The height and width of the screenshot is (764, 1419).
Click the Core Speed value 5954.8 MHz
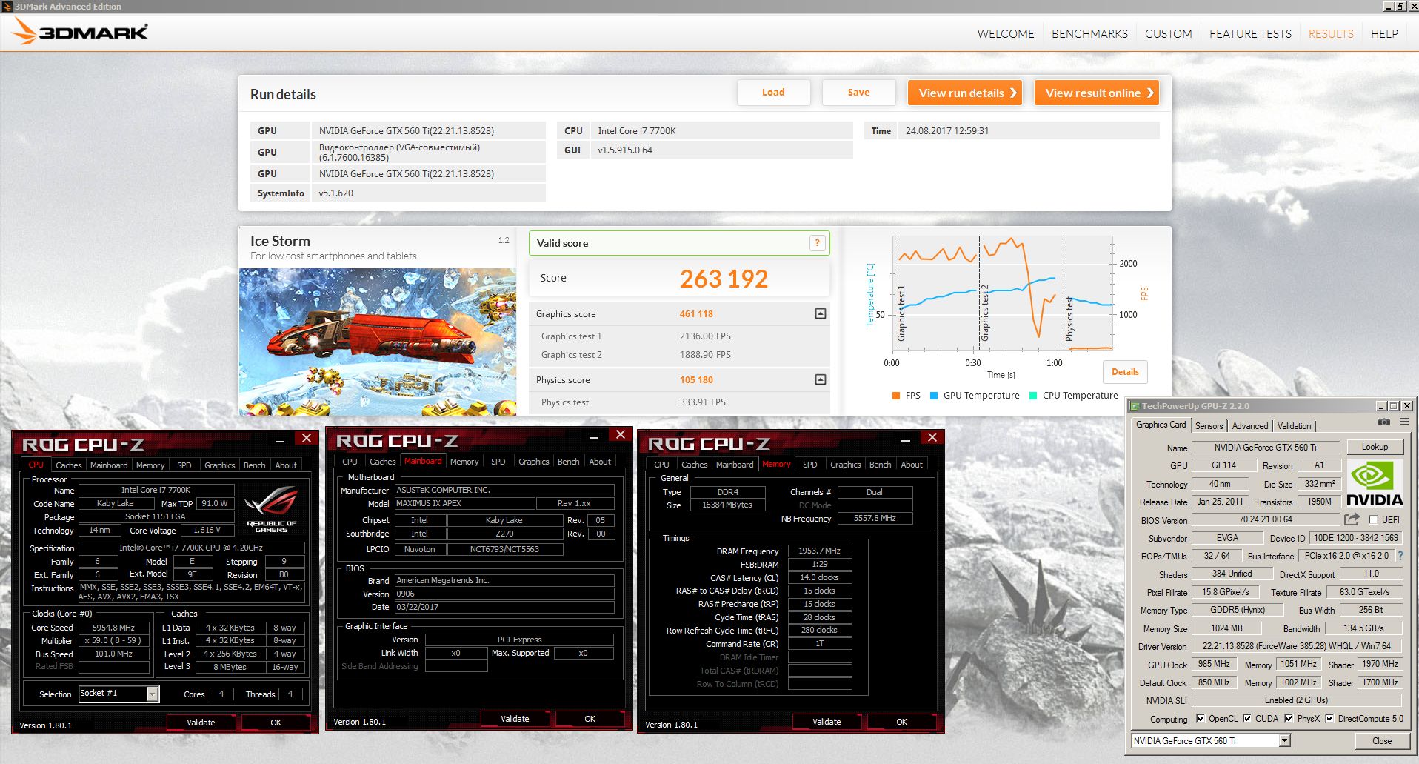click(x=114, y=628)
